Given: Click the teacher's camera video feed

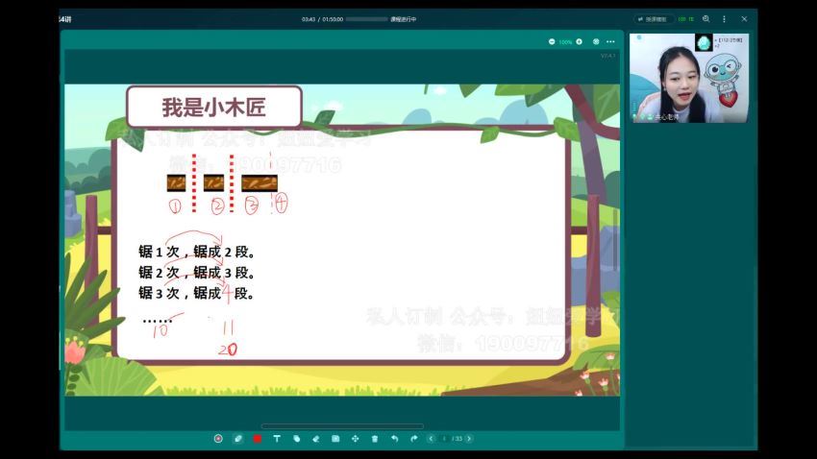Looking at the screenshot, I should [x=689, y=78].
